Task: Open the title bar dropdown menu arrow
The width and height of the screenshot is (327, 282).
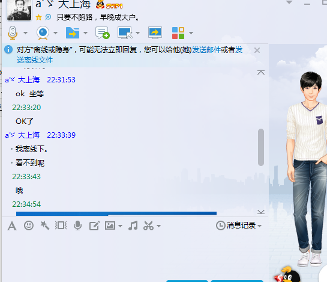Action: 289,2
